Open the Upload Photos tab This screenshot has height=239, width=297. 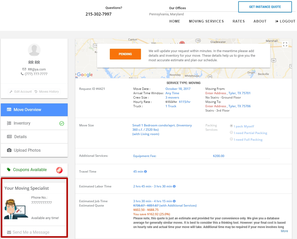[x=34, y=150]
